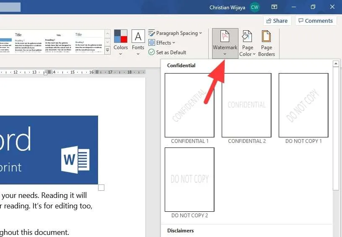Click the layout options box beside image
This screenshot has width=342, height=237.
point(101,187)
